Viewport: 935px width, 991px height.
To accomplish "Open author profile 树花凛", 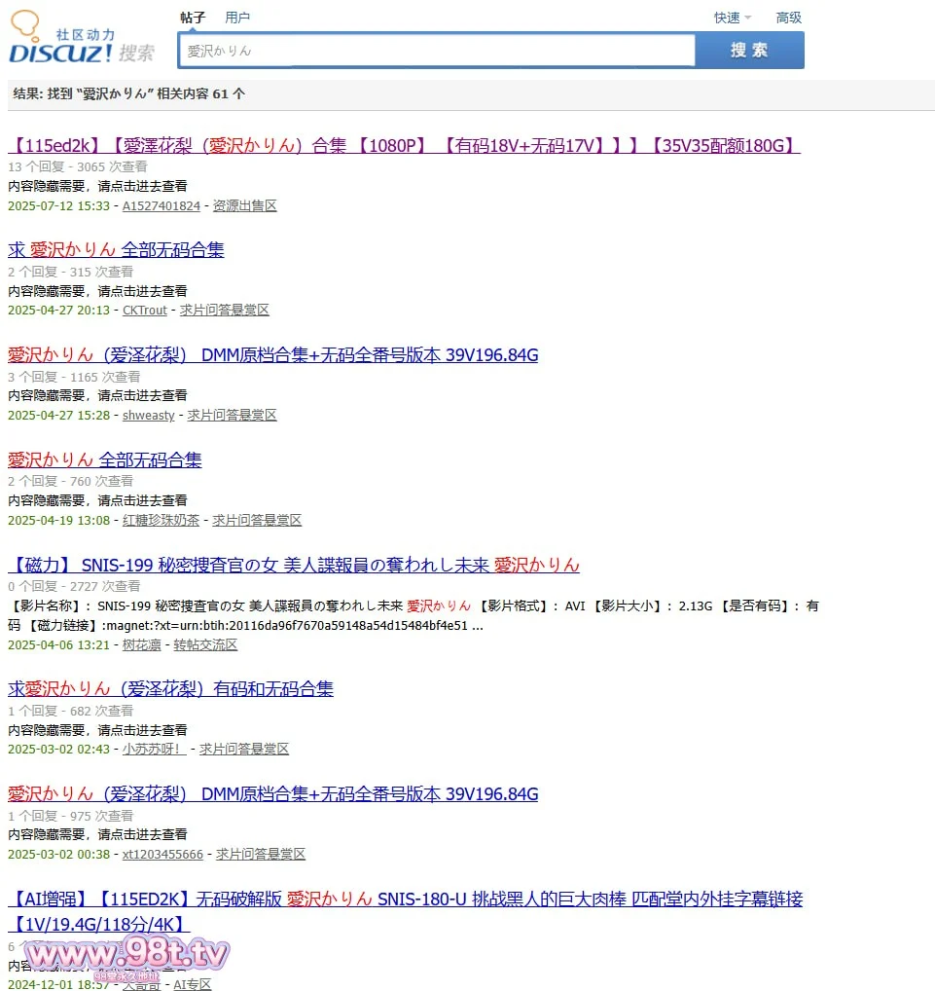I will (141, 645).
